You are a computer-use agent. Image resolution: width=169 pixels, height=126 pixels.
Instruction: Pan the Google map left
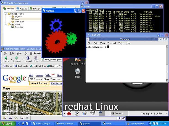[x=5, y=97]
